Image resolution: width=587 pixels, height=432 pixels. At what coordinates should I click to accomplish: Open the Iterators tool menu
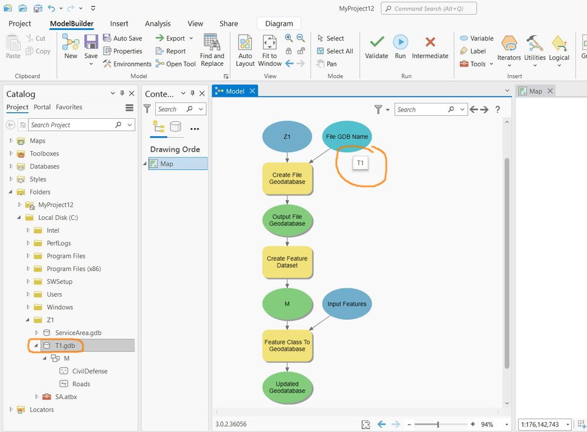pyautogui.click(x=509, y=51)
